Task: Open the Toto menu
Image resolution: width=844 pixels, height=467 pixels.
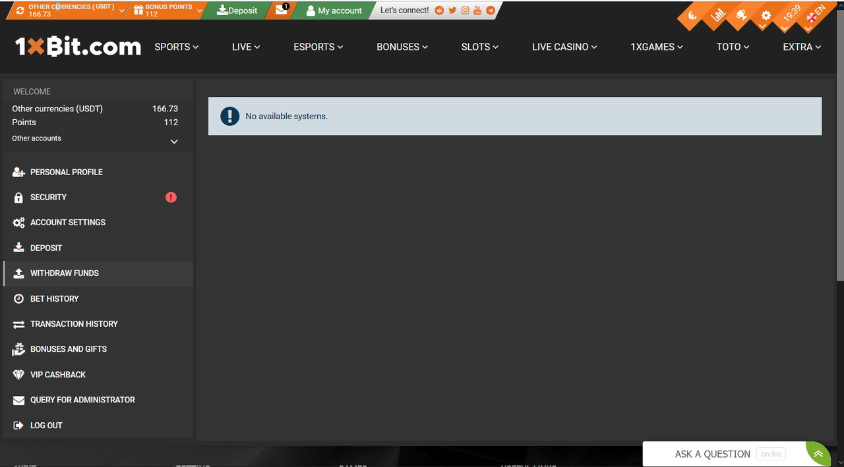Action: click(733, 47)
